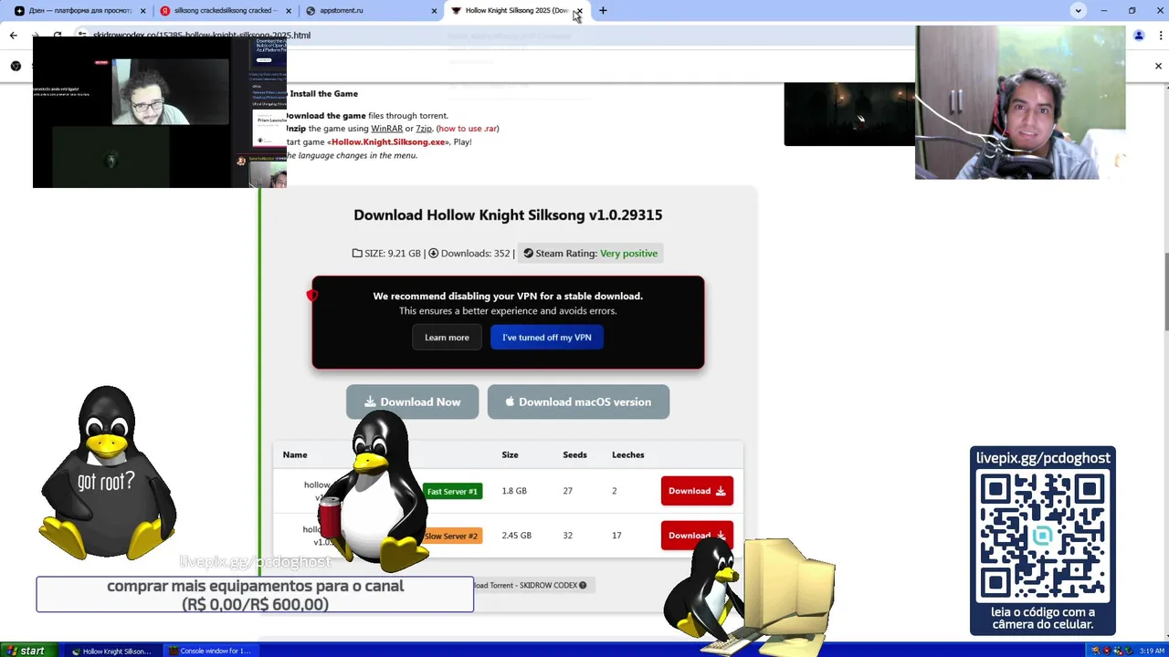Go back to the previous page

(x=13, y=35)
